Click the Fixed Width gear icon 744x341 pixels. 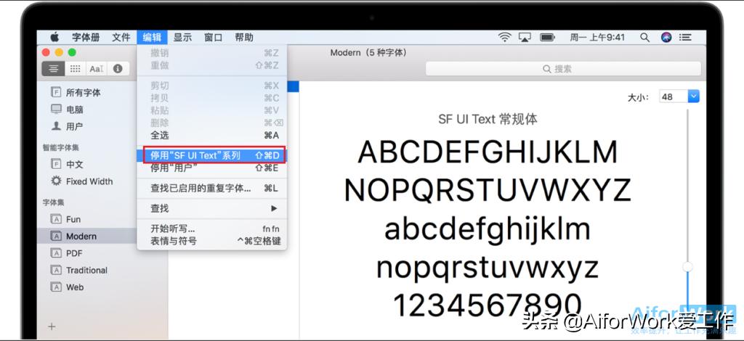click(57, 181)
